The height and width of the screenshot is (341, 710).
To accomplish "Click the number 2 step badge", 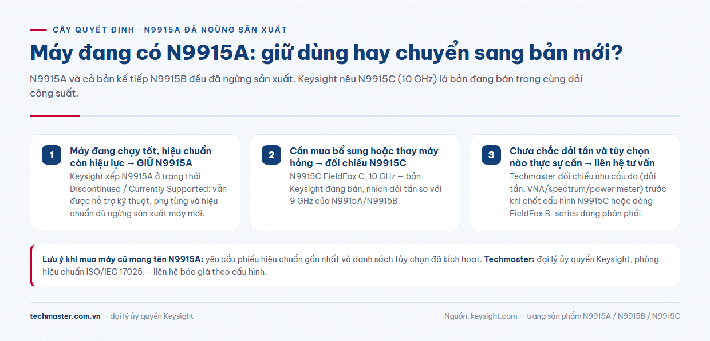I will click(x=271, y=155).
